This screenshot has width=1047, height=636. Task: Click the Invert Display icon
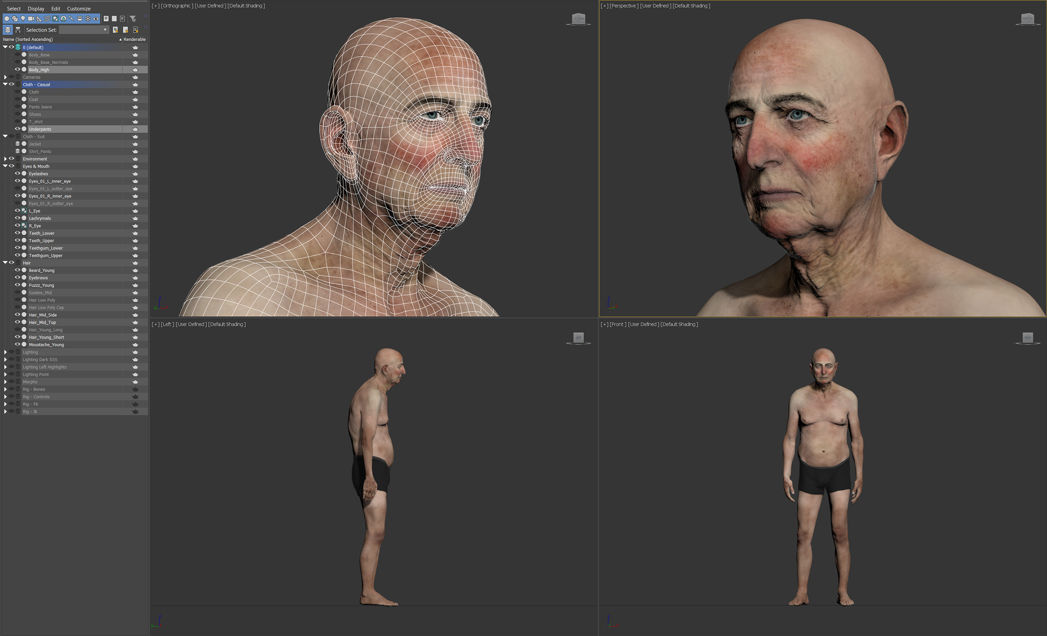click(122, 19)
